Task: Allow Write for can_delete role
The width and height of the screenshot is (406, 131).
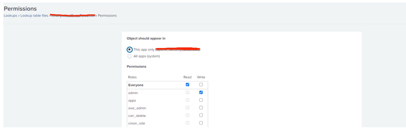Action: pyautogui.click(x=201, y=115)
